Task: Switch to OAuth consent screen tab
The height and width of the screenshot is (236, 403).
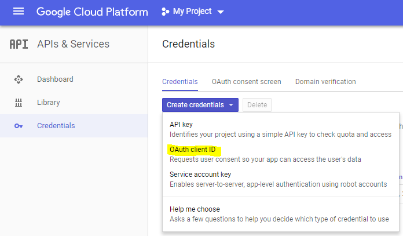Action: (247, 82)
